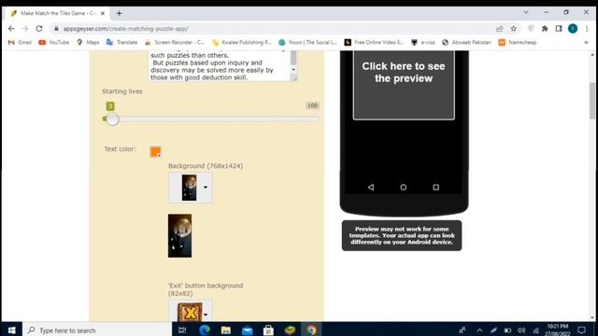Viewport: 598px width, 336px height.
Task: Open the Translate bookmark
Action: tap(122, 42)
